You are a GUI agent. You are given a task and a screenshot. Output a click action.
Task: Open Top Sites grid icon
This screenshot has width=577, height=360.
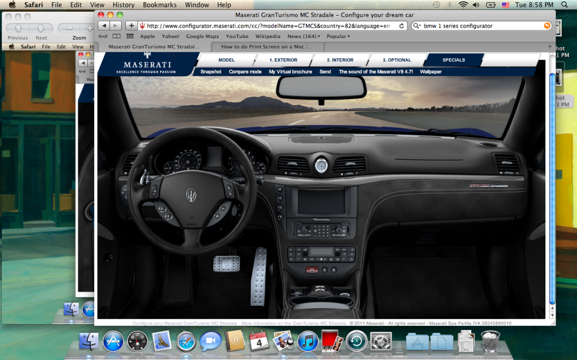pyautogui.click(x=130, y=37)
